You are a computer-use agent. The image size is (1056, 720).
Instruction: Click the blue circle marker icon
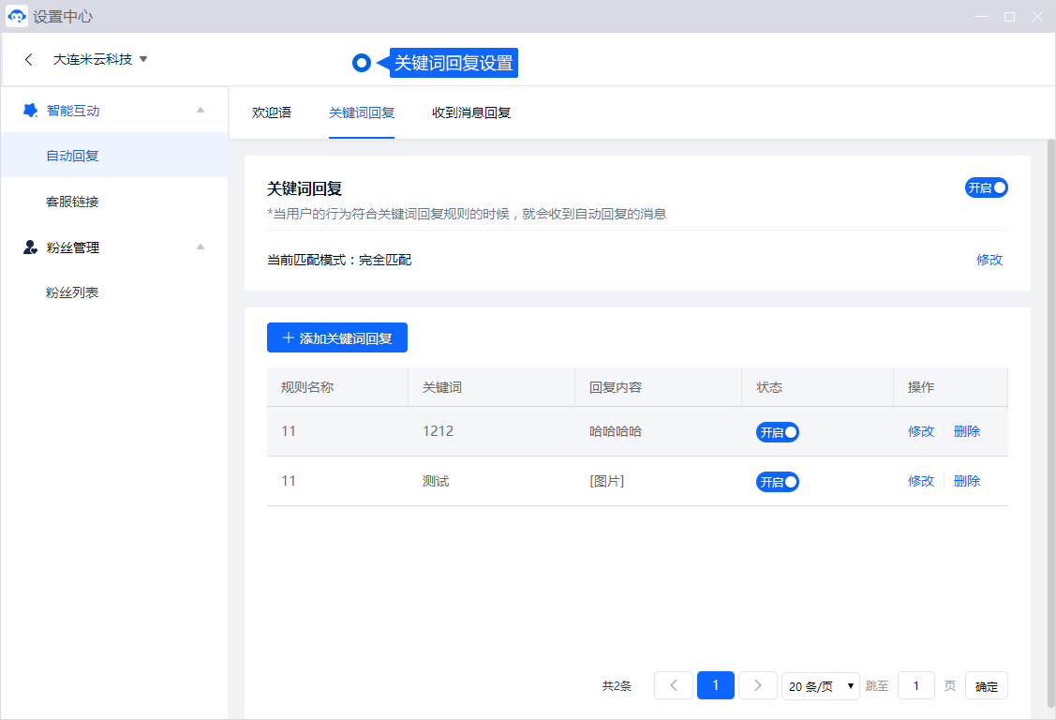click(x=363, y=63)
